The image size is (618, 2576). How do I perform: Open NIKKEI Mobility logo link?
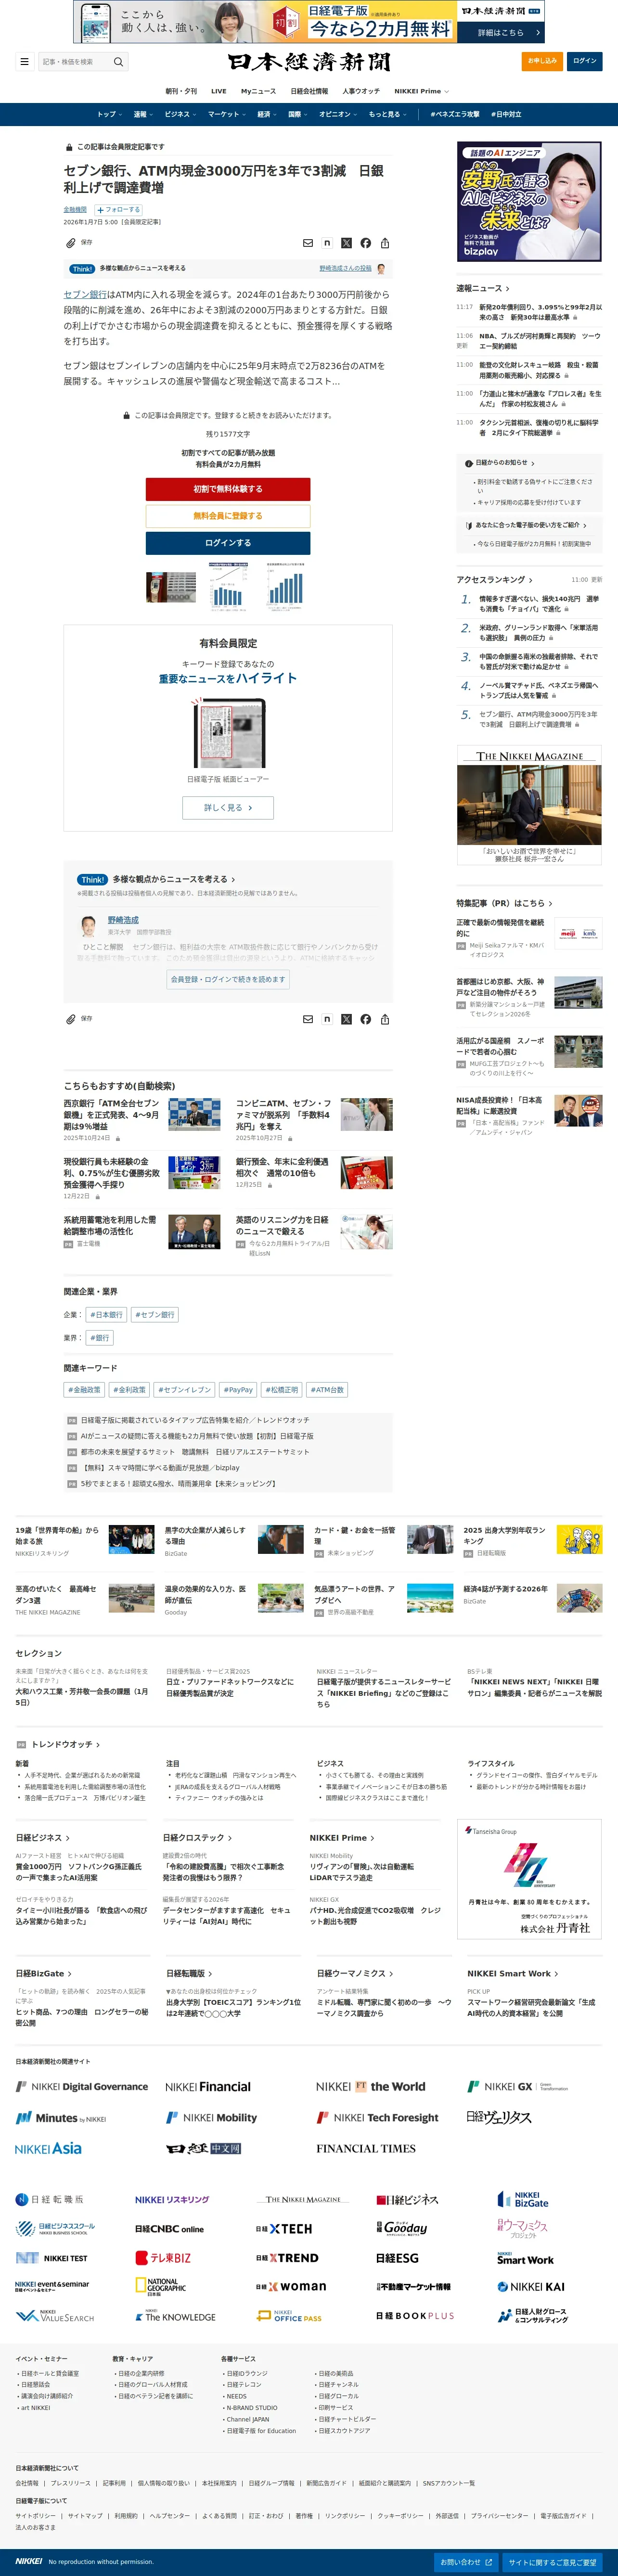click(211, 2117)
